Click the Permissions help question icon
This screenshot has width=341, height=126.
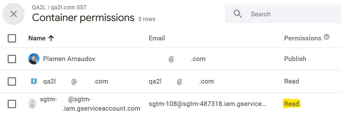point(327,37)
